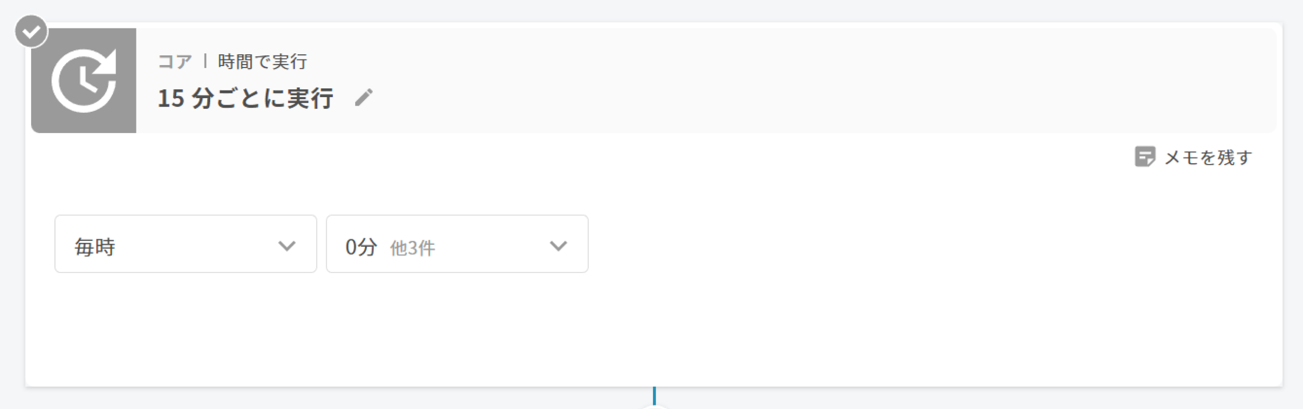This screenshot has width=1303, height=409.
Task: Expand the chevron arrow of the minutes selector
Action: [558, 246]
